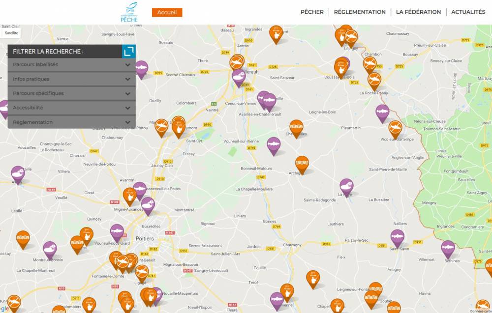The width and height of the screenshot is (492, 313).
Task: Open the Parcours spécifiques filter section
Action: [71, 93]
